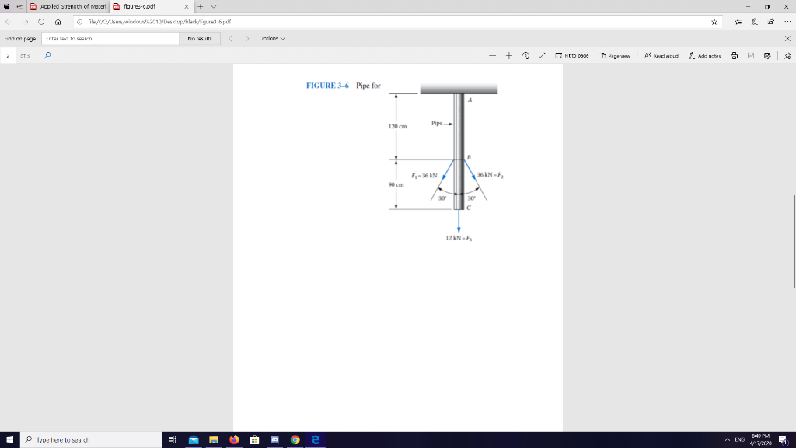The image size is (796, 448).
Task: Unpin the PDF toolbar
Action: [x=787, y=56]
